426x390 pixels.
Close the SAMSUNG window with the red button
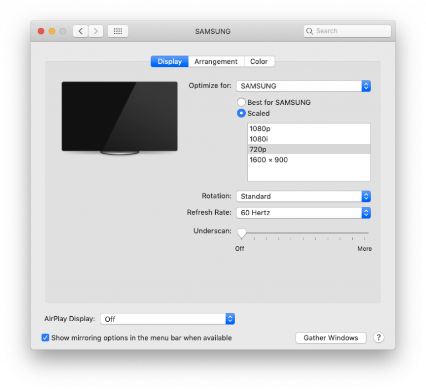pyautogui.click(x=41, y=31)
